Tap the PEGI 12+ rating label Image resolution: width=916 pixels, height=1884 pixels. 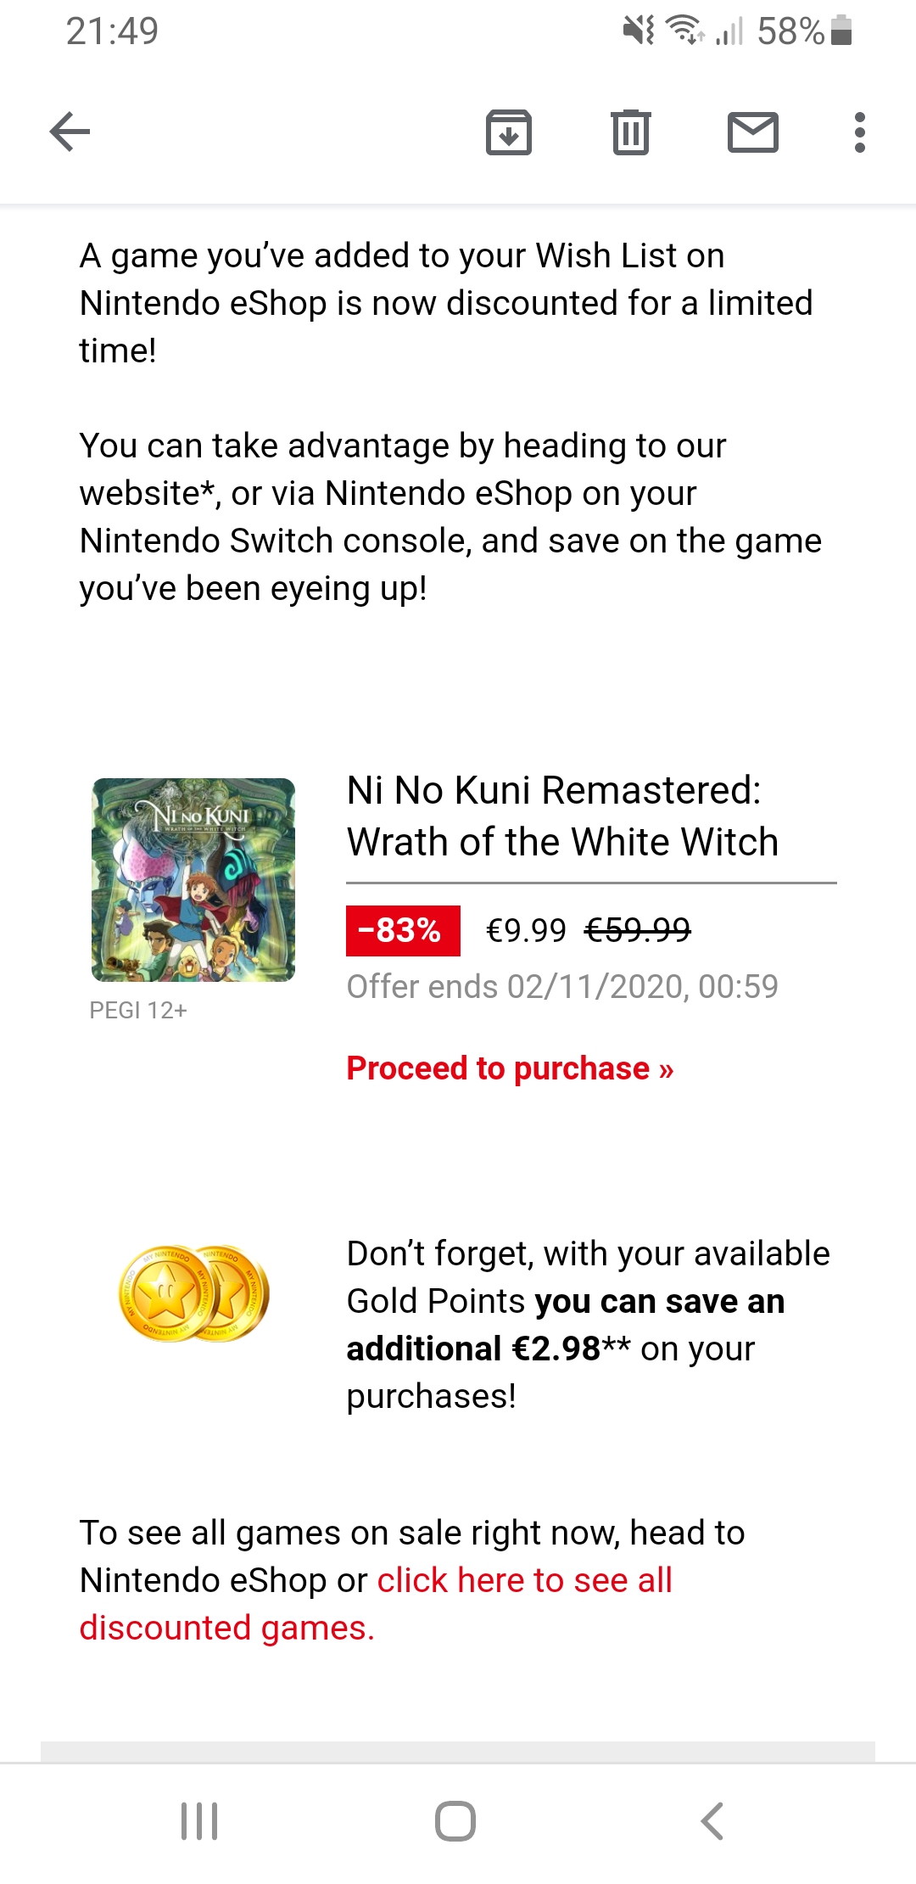[x=138, y=1011]
